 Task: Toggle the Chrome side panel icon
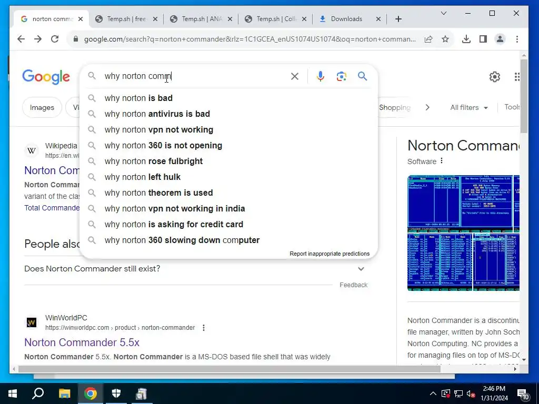(483, 39)
